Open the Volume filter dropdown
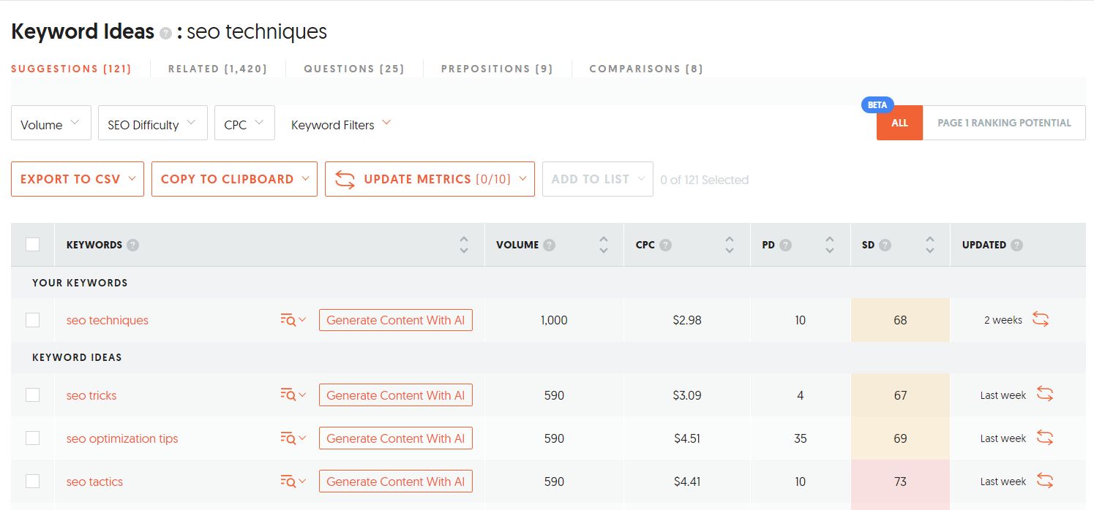 [x=50, y=123]
